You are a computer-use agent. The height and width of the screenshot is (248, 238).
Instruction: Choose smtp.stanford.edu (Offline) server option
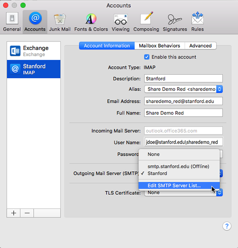click(x=179, y=166)
